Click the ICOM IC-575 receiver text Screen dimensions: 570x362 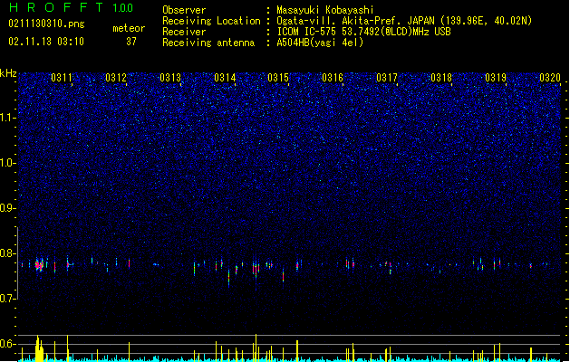point(363,32)
